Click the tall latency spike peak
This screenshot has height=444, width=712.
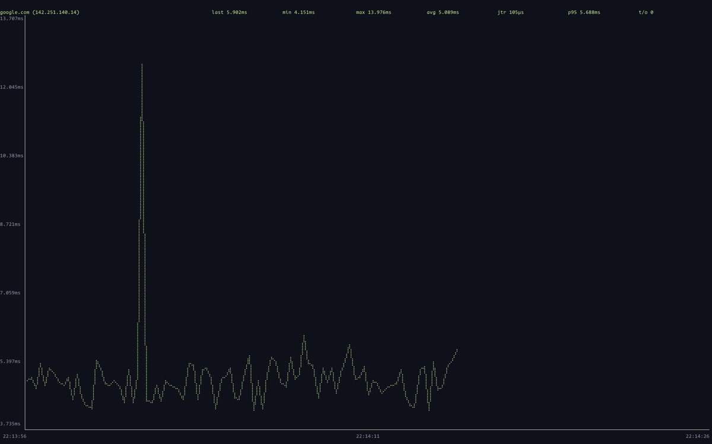(x=142, y=65)
